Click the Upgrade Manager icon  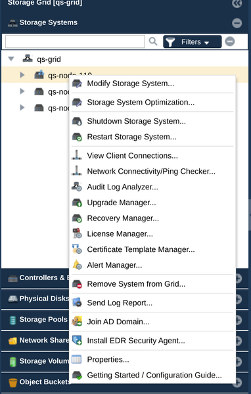(77, 203)
